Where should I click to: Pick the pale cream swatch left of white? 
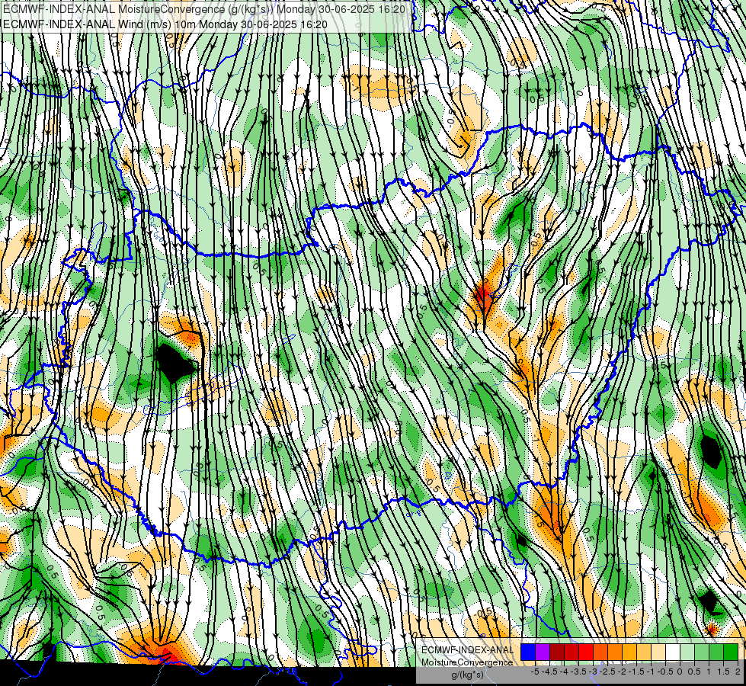[x=658, y=652]
